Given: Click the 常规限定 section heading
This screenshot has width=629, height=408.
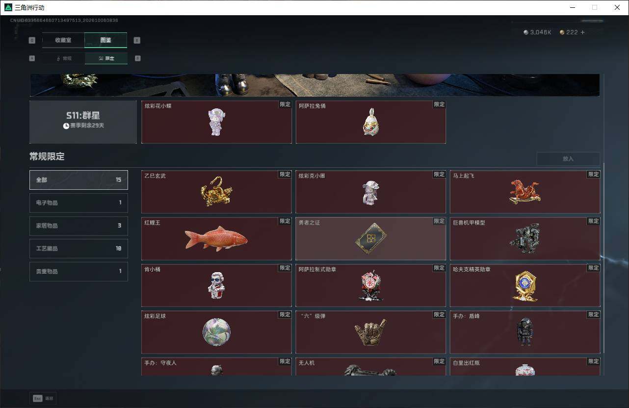Looking at the screenshot, I should 47,157.
